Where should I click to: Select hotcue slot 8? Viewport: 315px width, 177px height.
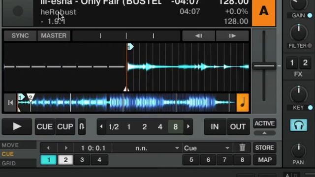click(242, 160)
